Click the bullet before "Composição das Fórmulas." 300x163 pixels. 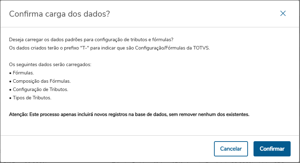(10, 81)
